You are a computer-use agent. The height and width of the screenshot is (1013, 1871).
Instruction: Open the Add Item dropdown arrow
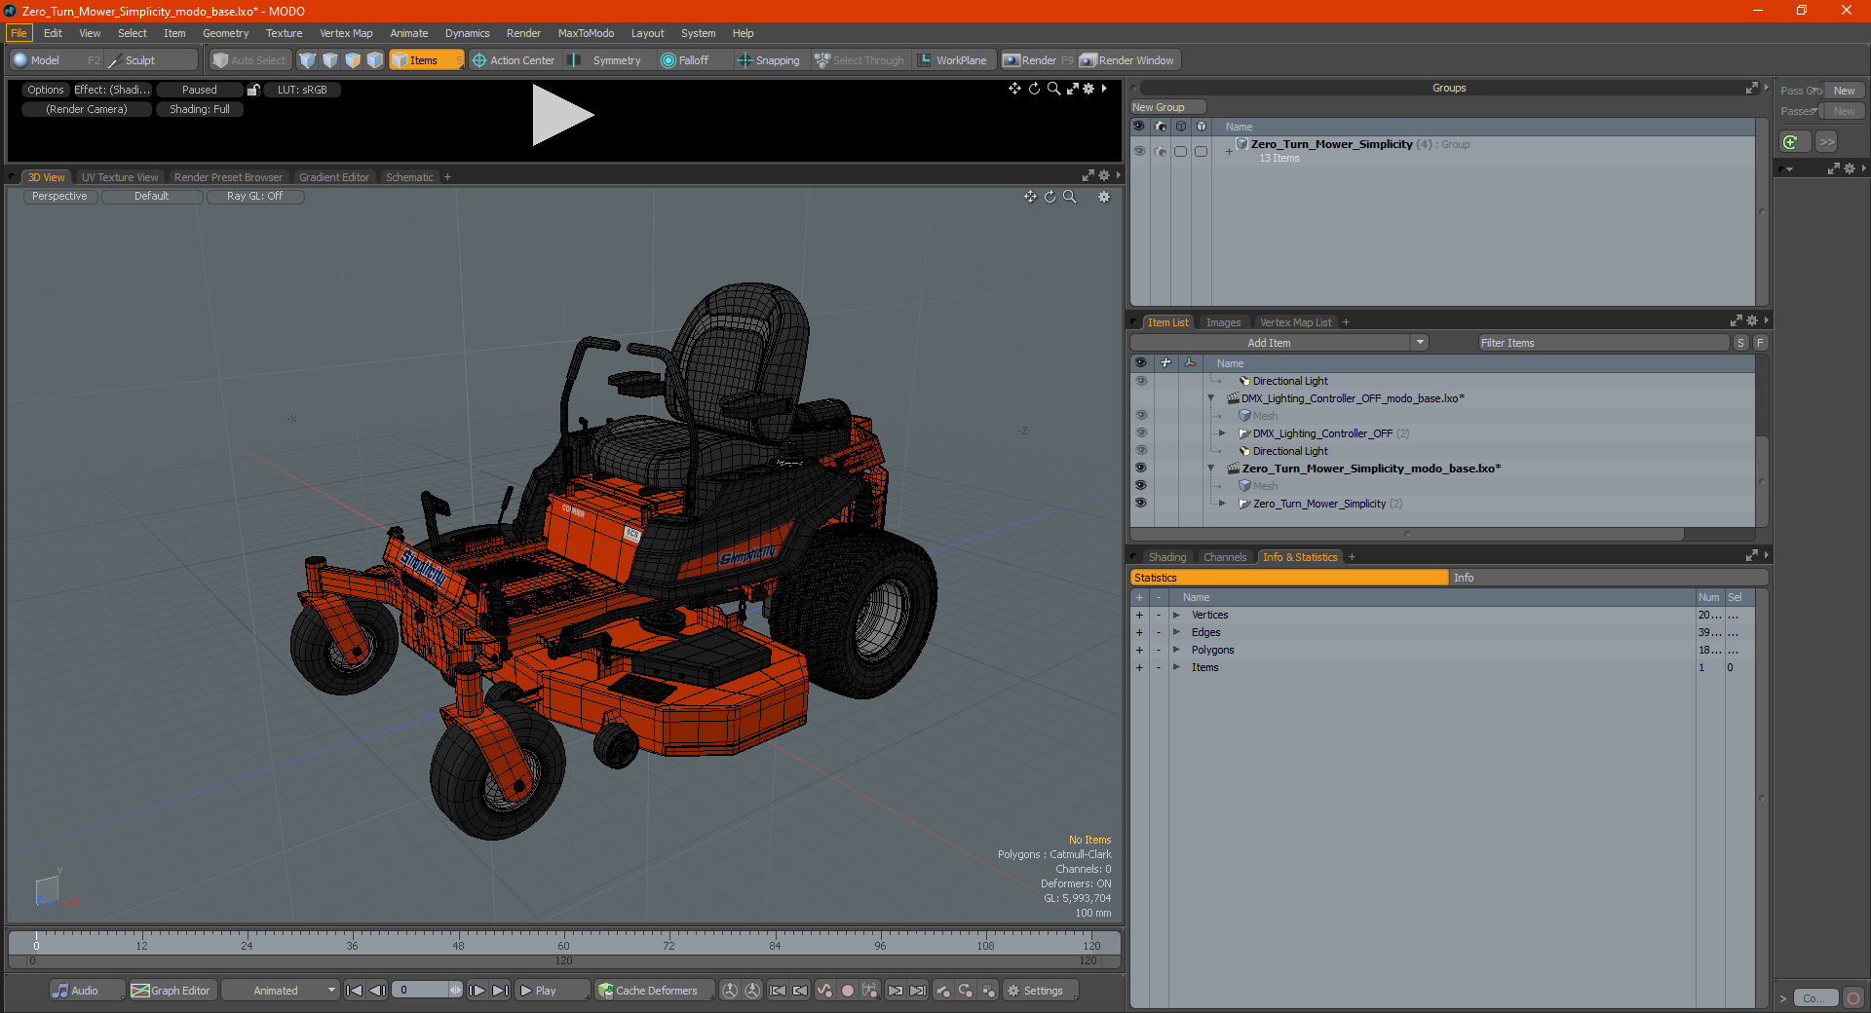pos(1420,343)
